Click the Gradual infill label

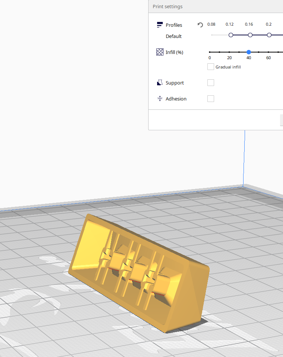228,67
